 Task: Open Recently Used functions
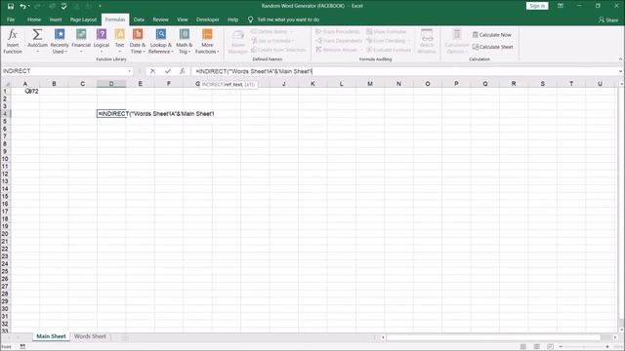[60, 41]
